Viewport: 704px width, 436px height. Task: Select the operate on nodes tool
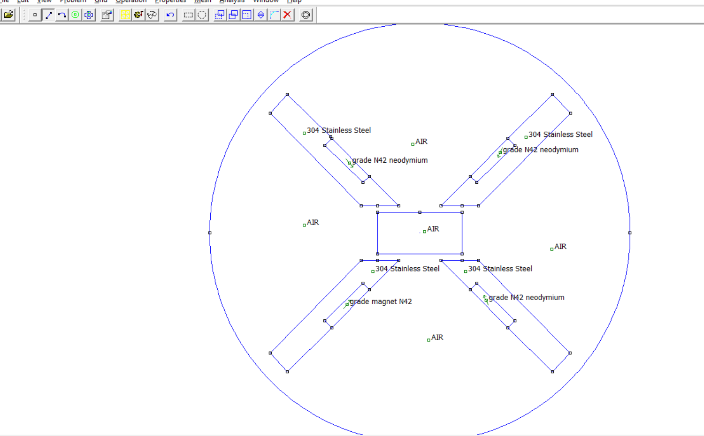35,15
